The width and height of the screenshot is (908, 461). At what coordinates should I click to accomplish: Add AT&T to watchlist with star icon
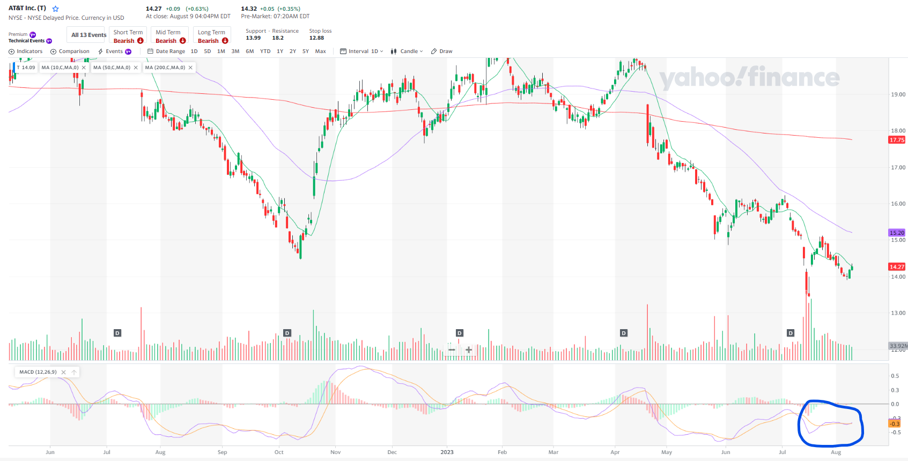(55, 9)
